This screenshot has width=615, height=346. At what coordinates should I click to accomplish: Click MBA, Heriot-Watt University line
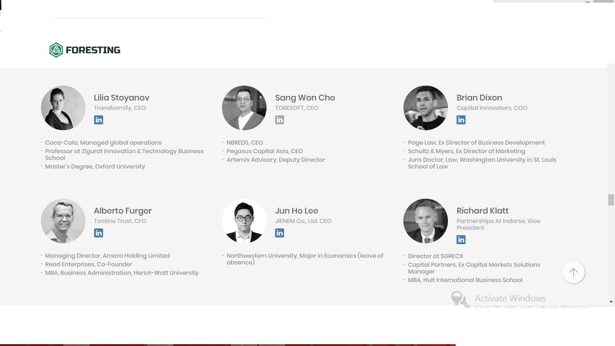[x=122, y=273]
